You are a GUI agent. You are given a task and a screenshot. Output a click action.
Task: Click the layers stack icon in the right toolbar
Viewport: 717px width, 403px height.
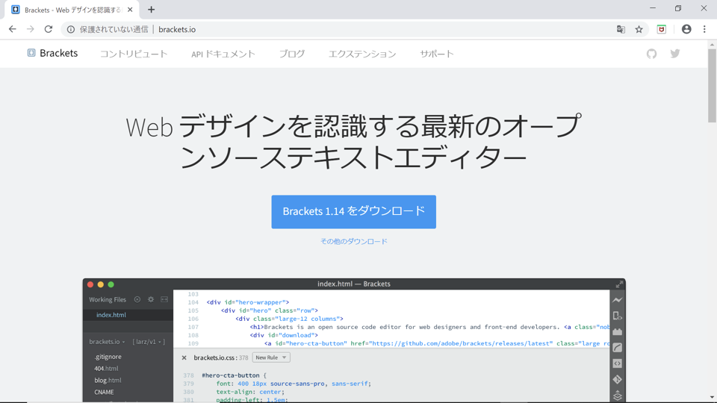(x=618, y=396)
